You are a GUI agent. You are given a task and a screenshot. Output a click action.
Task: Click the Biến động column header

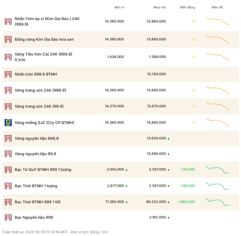pyautogui.click(x=187, y=7)
